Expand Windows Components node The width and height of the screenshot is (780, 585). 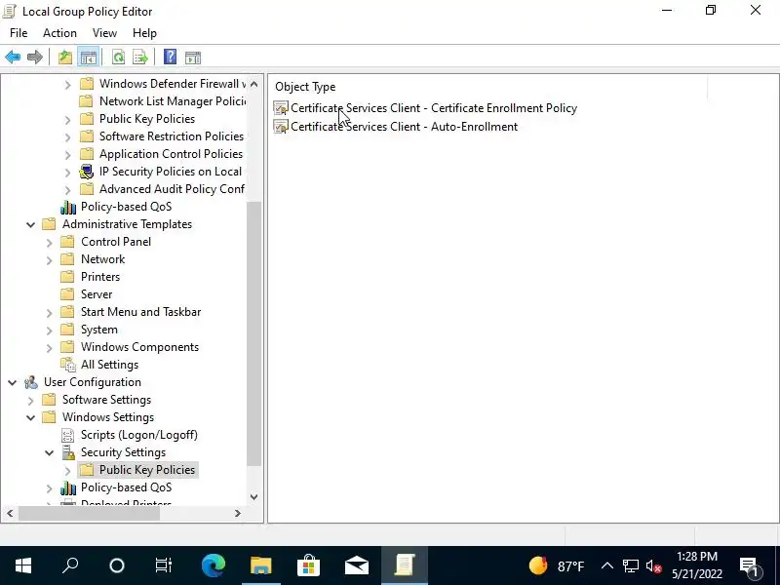pyautogui.click(x=50, y=348)
